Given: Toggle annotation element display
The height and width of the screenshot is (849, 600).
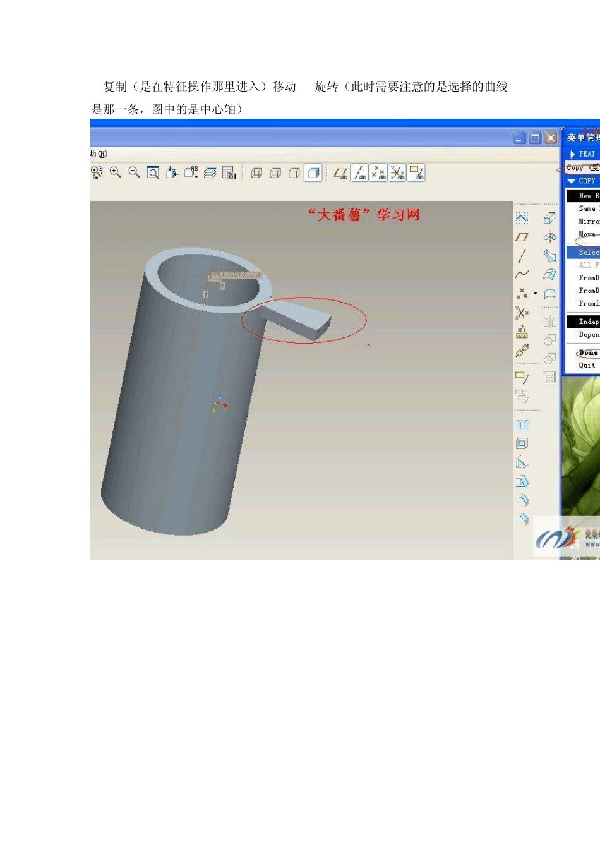Looking at the screenshot, I should tap(417, 173).
